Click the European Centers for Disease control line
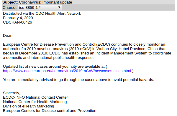Screen dimensions: 177x116 [x=50, y=111]
